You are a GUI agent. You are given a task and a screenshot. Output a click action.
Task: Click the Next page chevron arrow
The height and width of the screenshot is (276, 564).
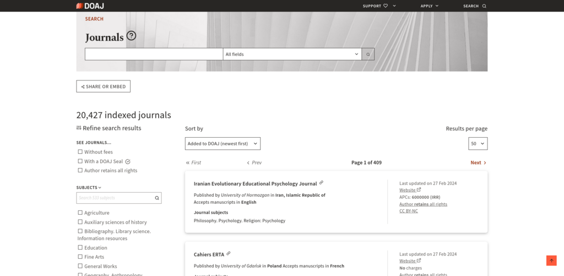click(485, 163)
